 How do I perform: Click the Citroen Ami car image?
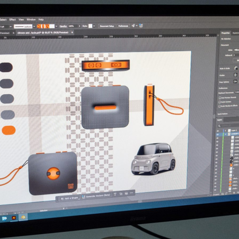(x=153, y=159)
